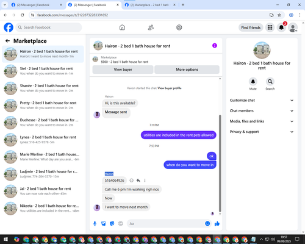Image resolution: width=305 pixels, height=244 pixels.
Task: Open the Chrome profile icon
Action: pos(291,15)
